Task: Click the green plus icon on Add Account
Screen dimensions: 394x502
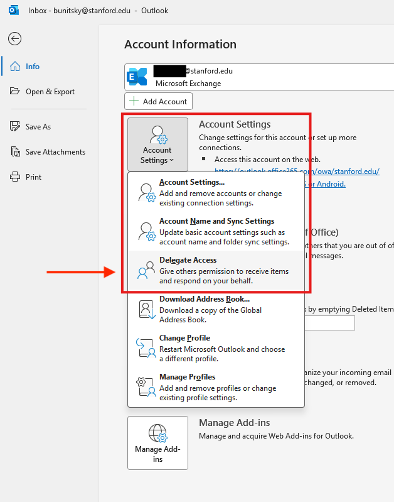Action: [134, 101]
